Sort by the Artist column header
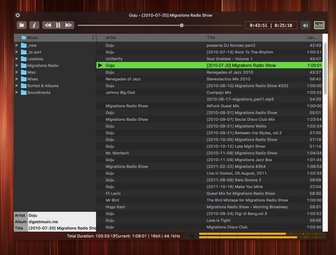This screenshot has height=255, width=336. click(155, 38)
